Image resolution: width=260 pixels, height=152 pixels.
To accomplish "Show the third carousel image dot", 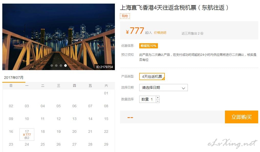I will (x=61, y=66).
